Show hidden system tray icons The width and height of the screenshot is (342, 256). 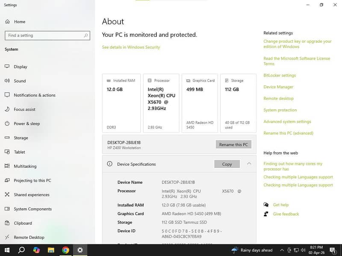pos(282,250)
